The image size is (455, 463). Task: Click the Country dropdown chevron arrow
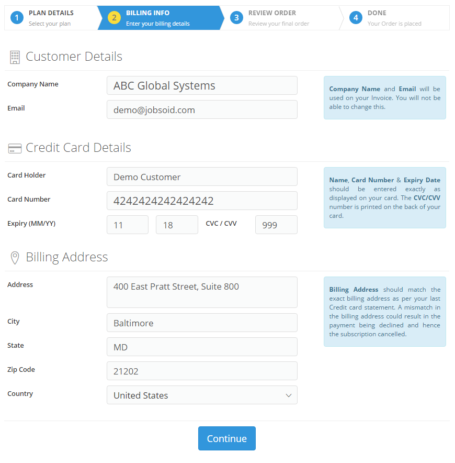pos(289,395)
